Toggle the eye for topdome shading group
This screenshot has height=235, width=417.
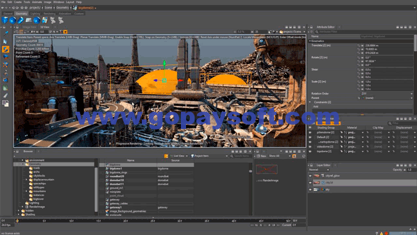(310, 152)
